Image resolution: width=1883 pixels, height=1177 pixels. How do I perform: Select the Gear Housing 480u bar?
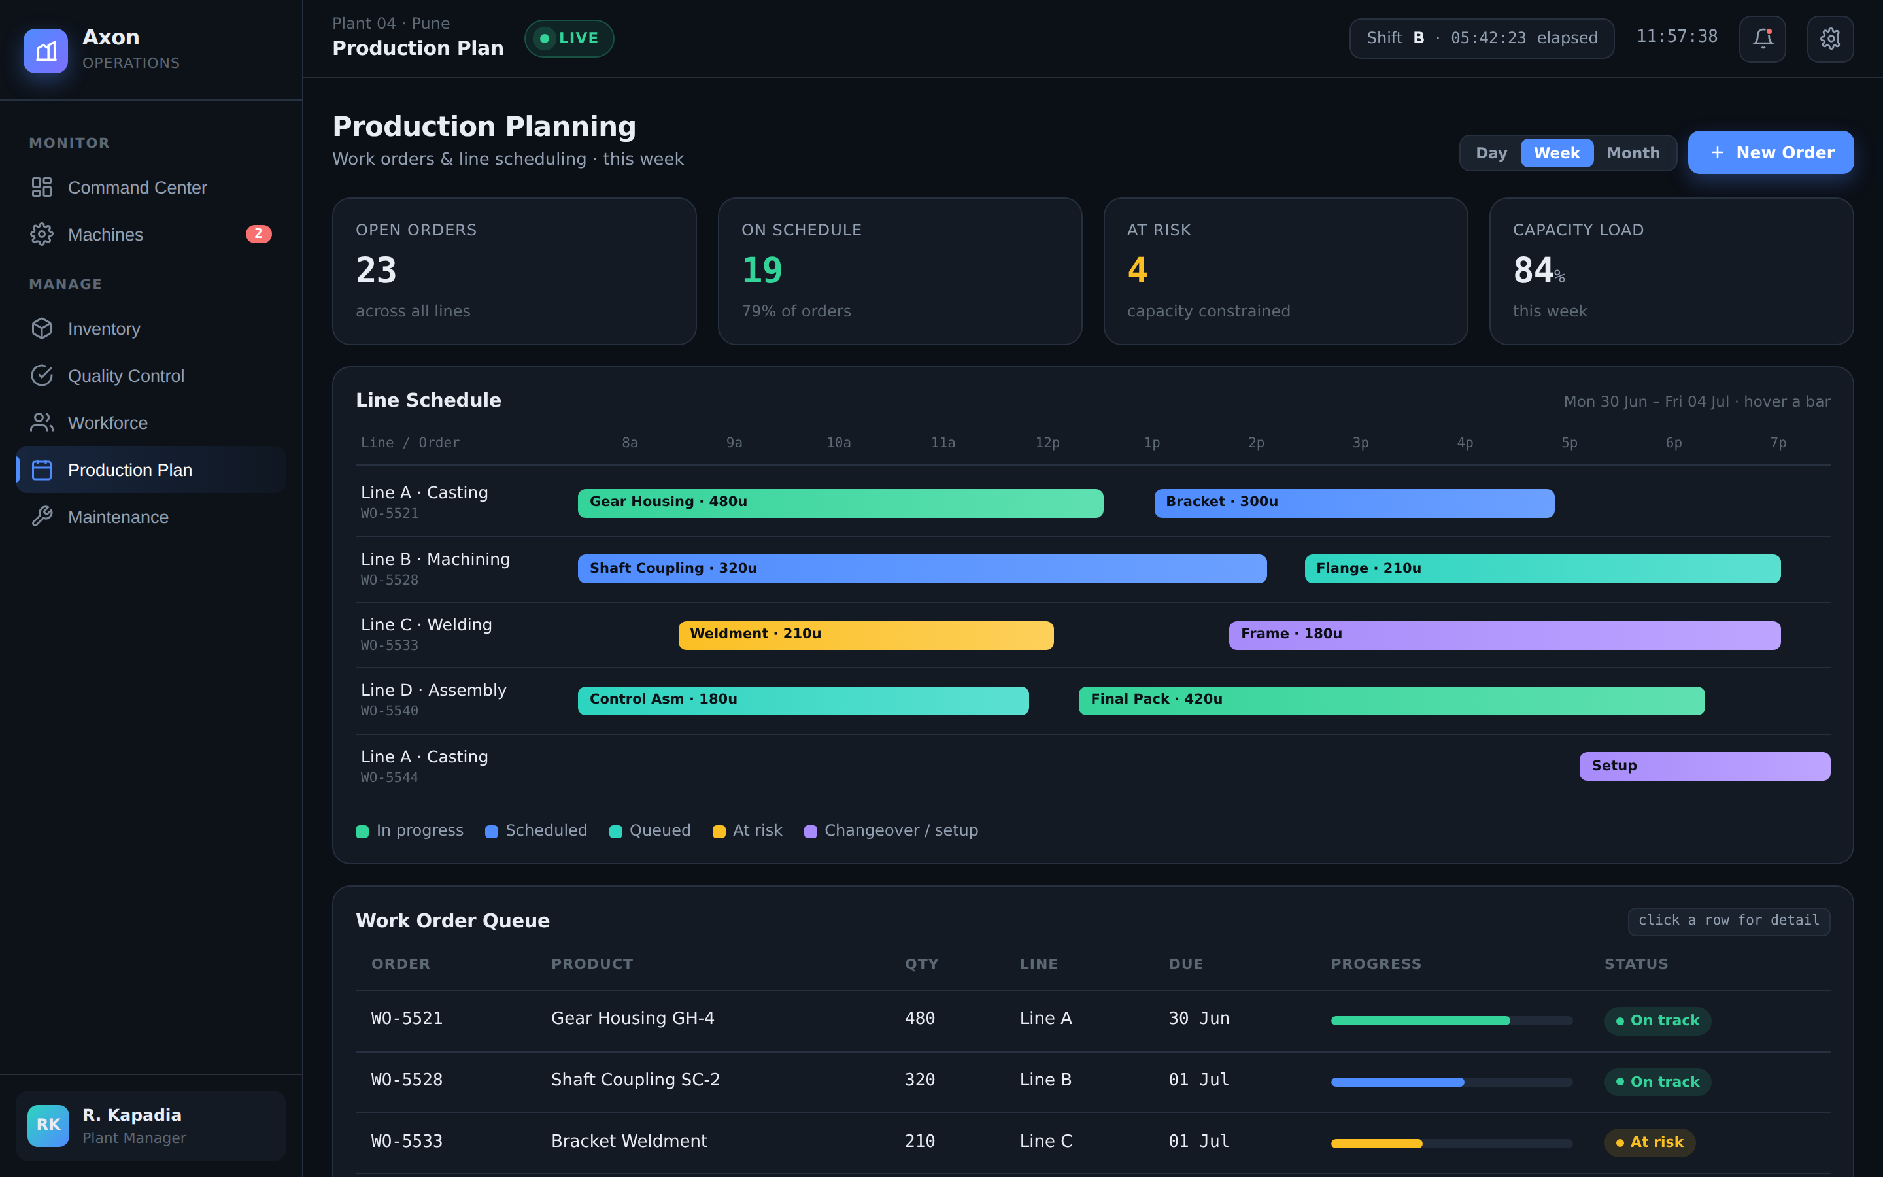pos(840,503)
